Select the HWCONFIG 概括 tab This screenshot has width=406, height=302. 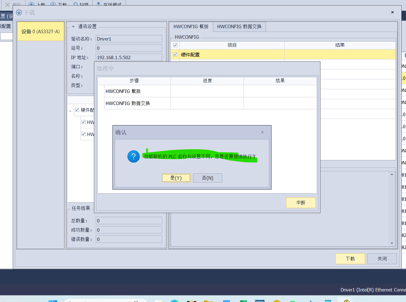point(191,27)
